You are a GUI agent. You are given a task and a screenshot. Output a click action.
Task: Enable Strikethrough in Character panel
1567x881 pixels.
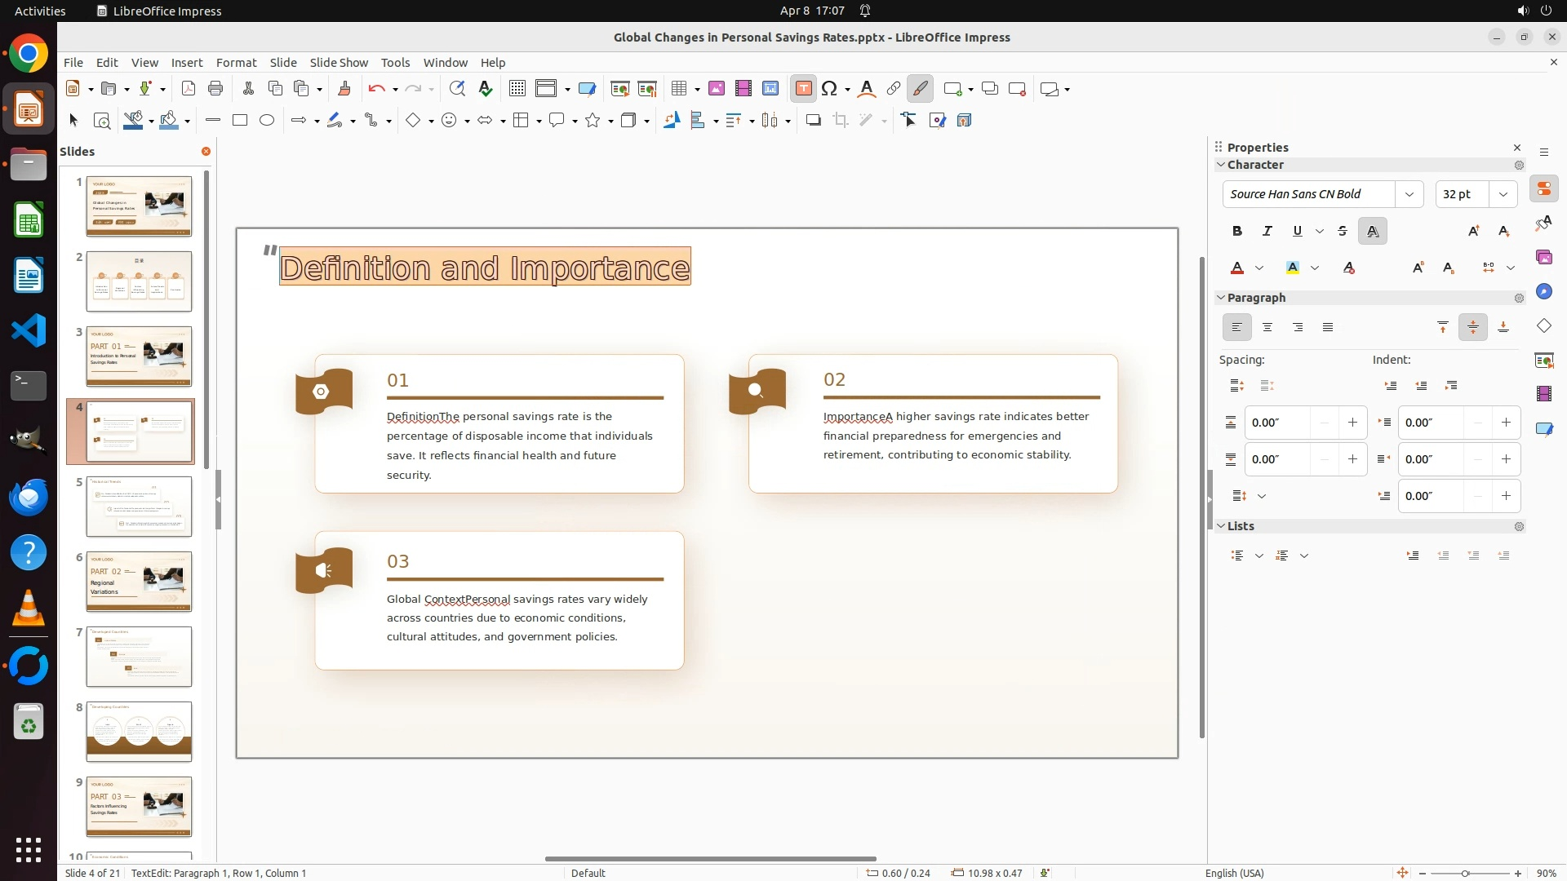1343,232
